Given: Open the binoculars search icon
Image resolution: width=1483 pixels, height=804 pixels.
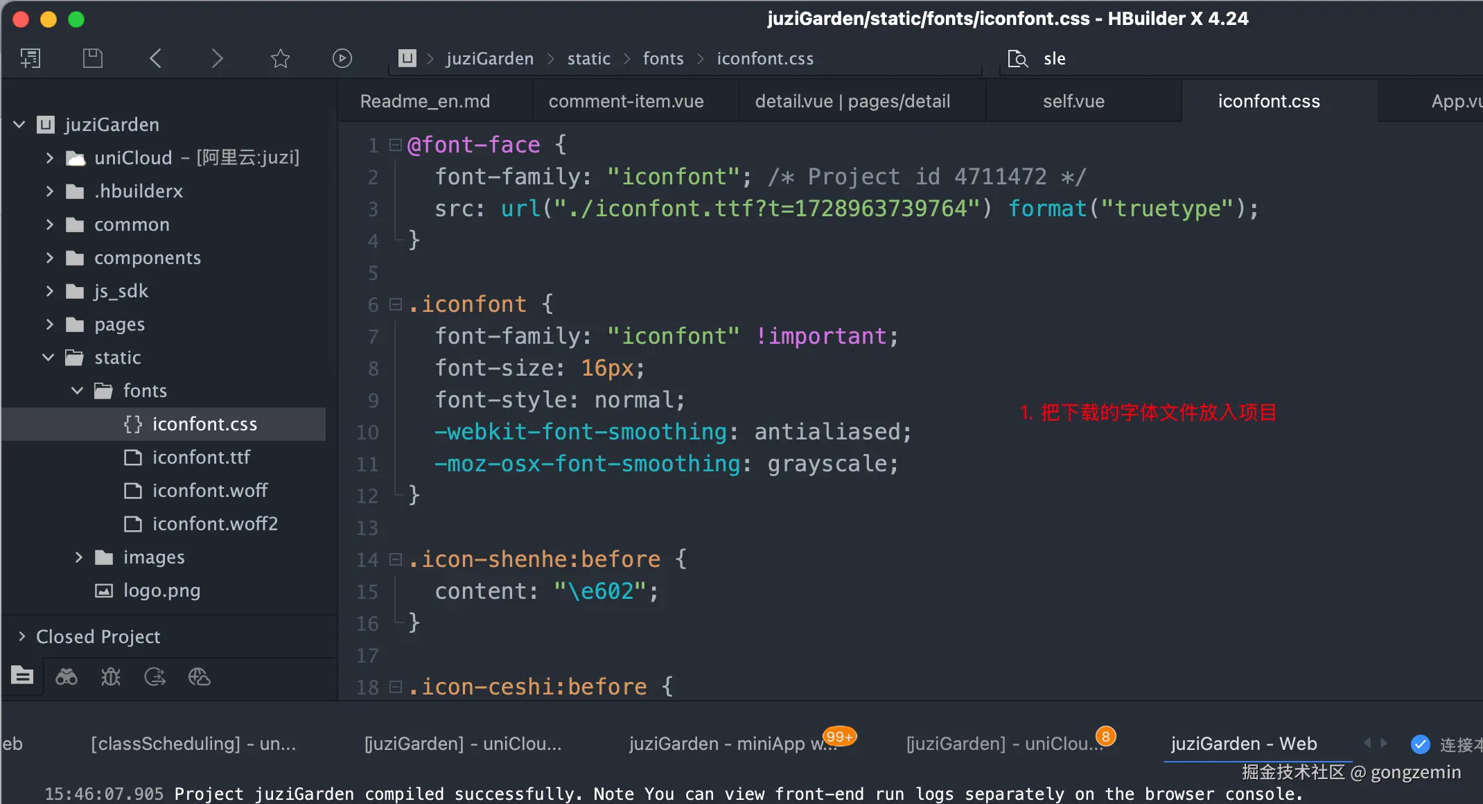Looking at the screenshot, I should click(67, 676).
